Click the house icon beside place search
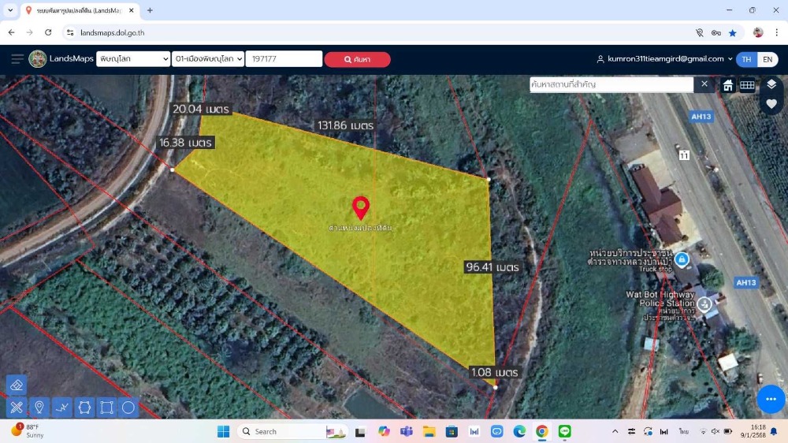This screenshot has height=443, width=788. coord(728,85)
